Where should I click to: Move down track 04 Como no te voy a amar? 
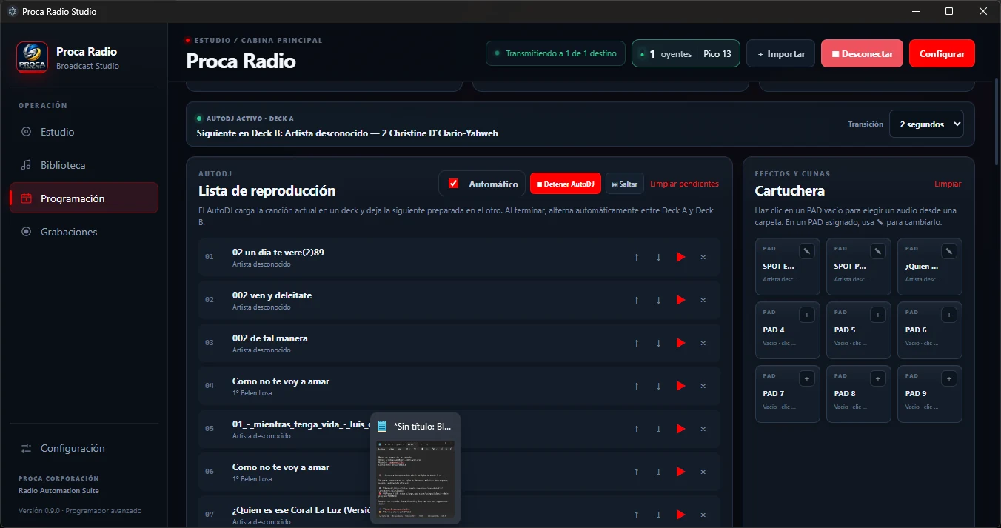click(658, 386)
